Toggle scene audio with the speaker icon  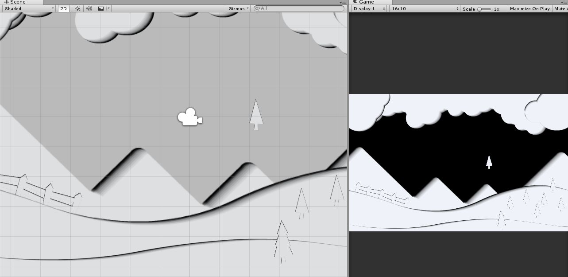[89, 8]
